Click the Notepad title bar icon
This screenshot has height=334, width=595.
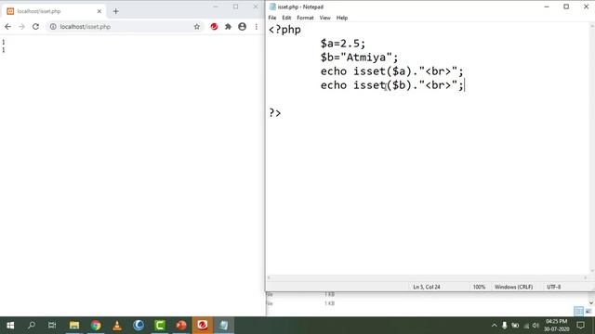coord(272,6)
